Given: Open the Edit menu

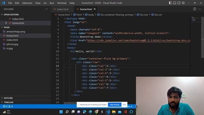Looking at the screenshot, I should tap(17, 3).
